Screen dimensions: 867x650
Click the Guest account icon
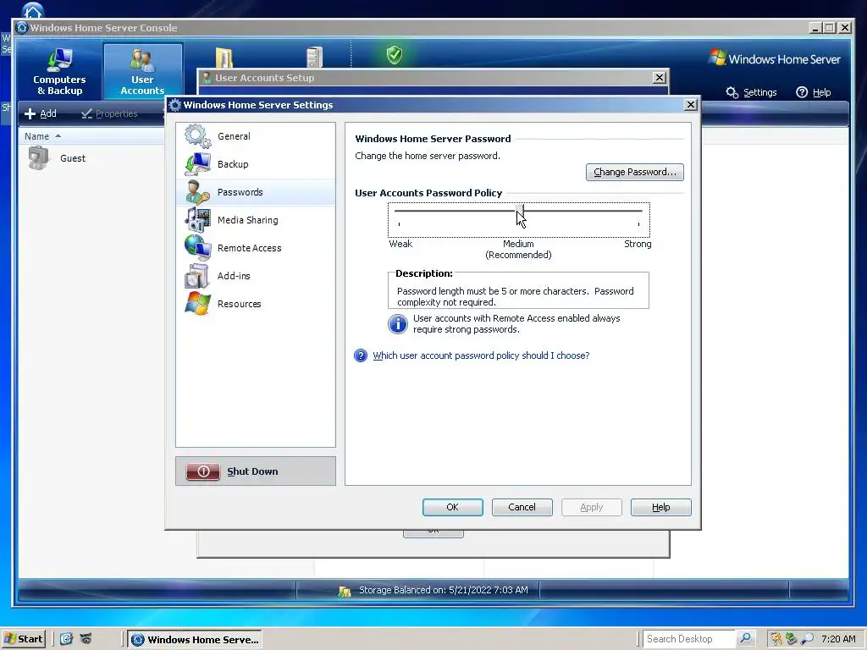tap(38, 158)
